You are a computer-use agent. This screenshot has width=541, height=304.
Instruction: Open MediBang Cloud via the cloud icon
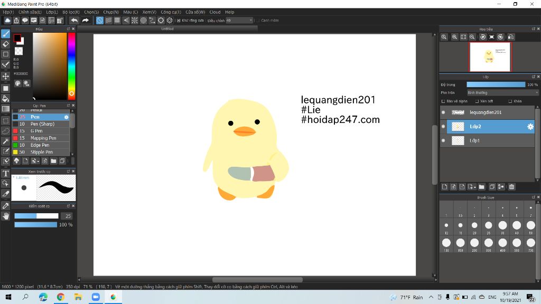click(7, 20)
